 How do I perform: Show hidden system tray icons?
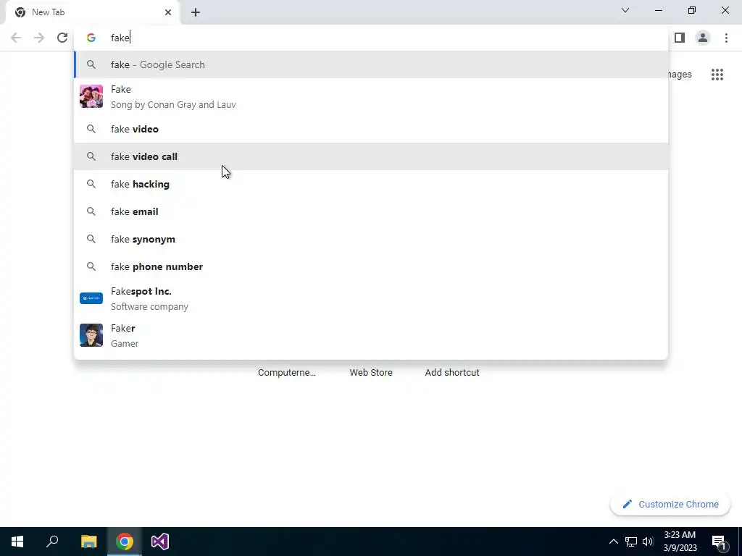pos(613,542)
